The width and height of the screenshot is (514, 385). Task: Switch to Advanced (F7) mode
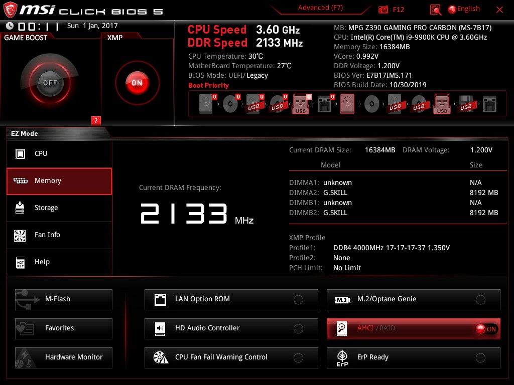coord(320,8)
